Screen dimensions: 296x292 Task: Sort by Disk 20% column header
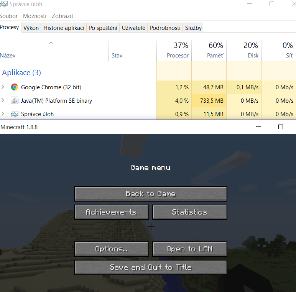coord(244,51)
